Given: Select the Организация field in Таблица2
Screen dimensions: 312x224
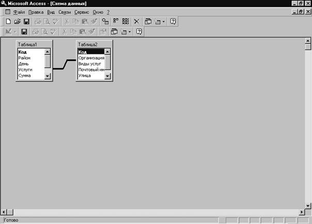Looking at the screenshot, I should click(91, 58).
